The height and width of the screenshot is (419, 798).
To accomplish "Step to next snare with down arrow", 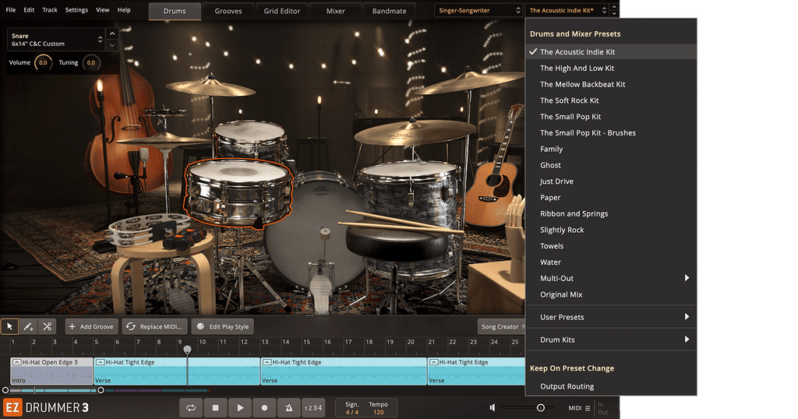I will [112, 45].
